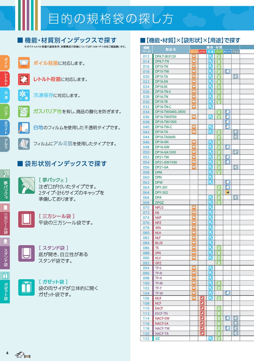Image resolution: width=254 pixels, height=361 pixels.
Task: Open the 夢パック side tab
Action: point(5,185)
